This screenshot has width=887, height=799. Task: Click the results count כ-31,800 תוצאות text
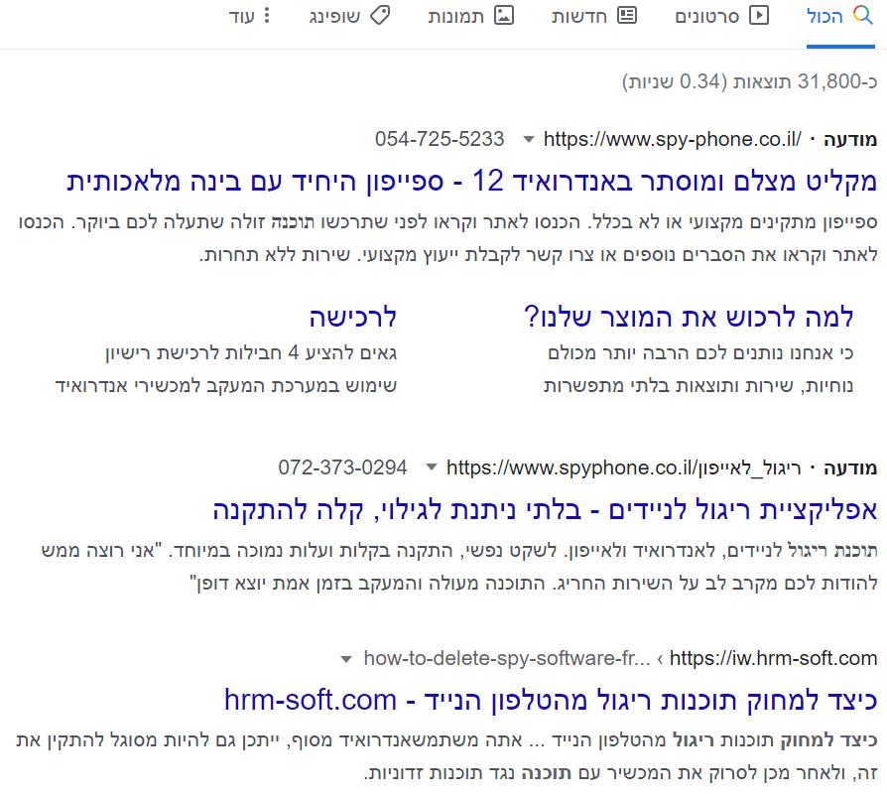click(x=749, y=81)
